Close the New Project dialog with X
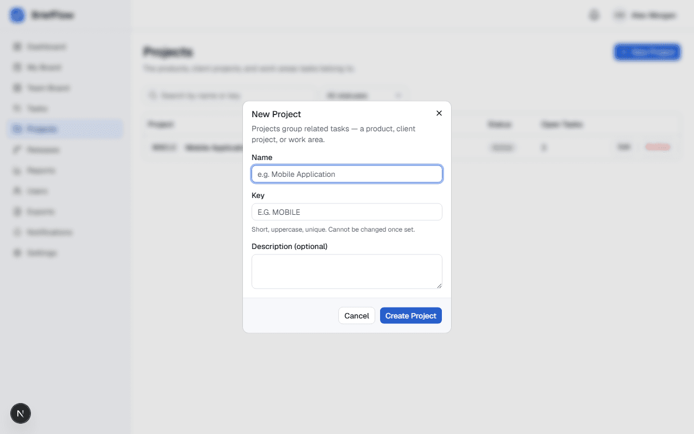Image resolution: width=694 pixels, height=434 pixels. [x=439, y=113]
